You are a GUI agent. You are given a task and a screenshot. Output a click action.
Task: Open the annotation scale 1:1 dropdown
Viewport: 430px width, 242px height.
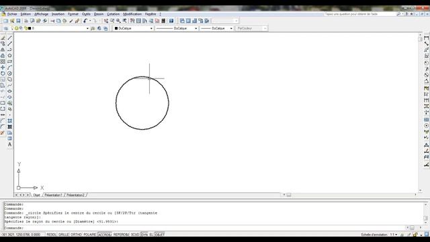point(394,235)
